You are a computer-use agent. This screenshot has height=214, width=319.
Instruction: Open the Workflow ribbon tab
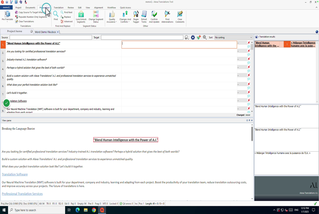coord(112,8)
